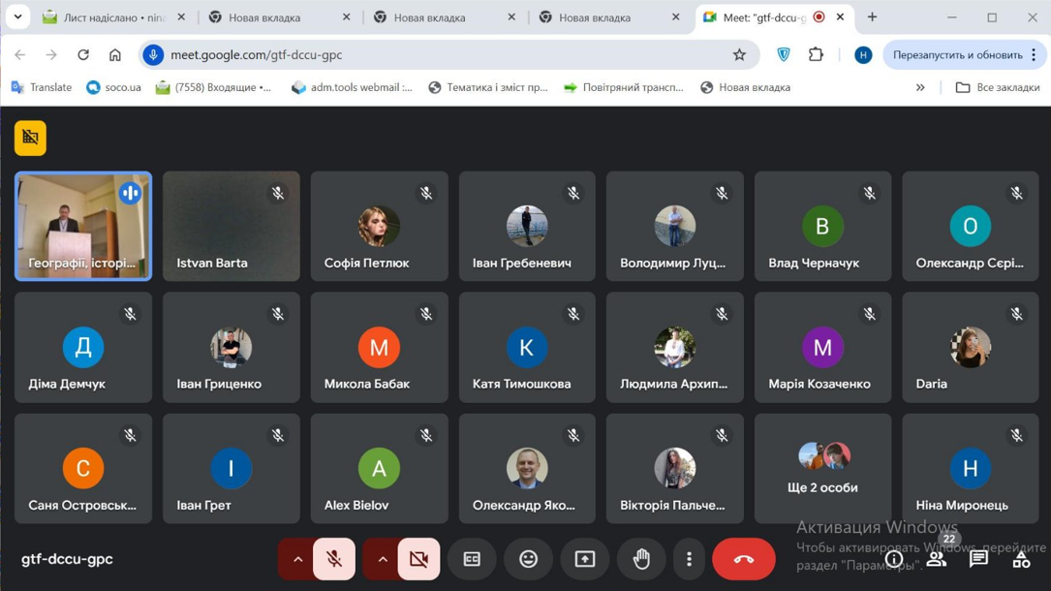Open the emoji reactions button
Viewport: 1051px width, 591px height.
pos(528,559)
